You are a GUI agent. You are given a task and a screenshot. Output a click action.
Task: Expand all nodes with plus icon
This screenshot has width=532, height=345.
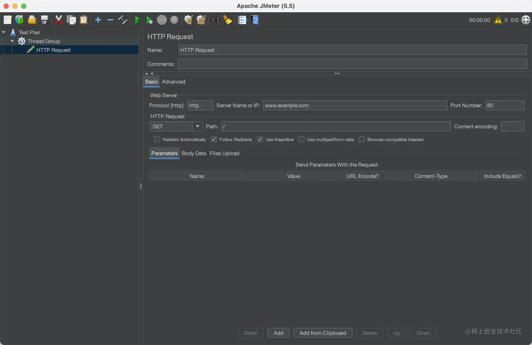point(98,20)
